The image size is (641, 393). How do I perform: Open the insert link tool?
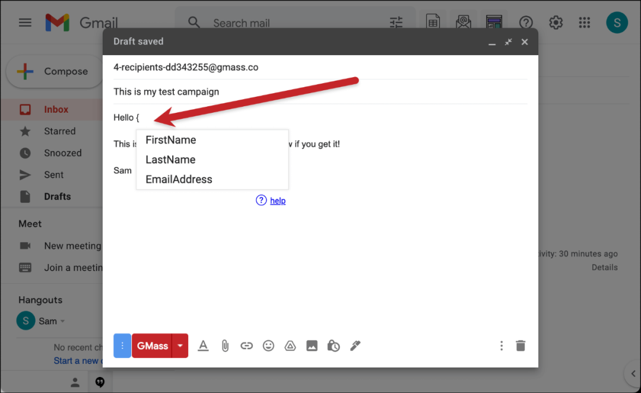(x=246, y=346)
